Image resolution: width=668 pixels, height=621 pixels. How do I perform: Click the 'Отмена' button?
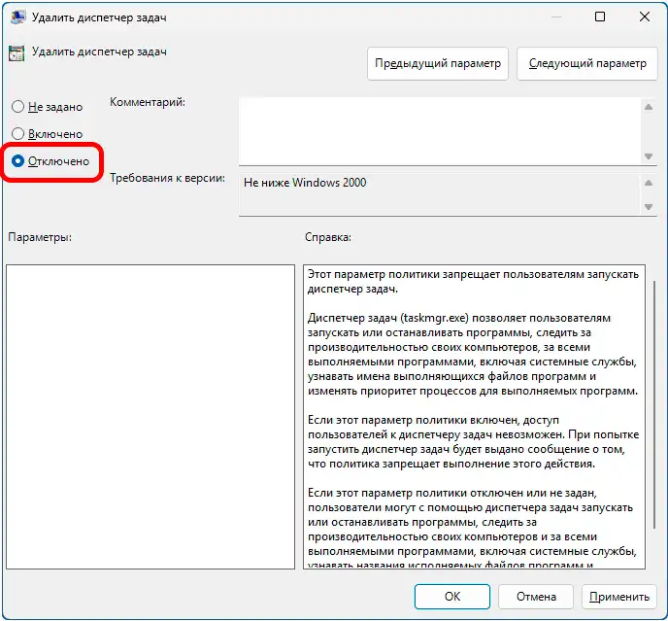[x=536, y=597]
